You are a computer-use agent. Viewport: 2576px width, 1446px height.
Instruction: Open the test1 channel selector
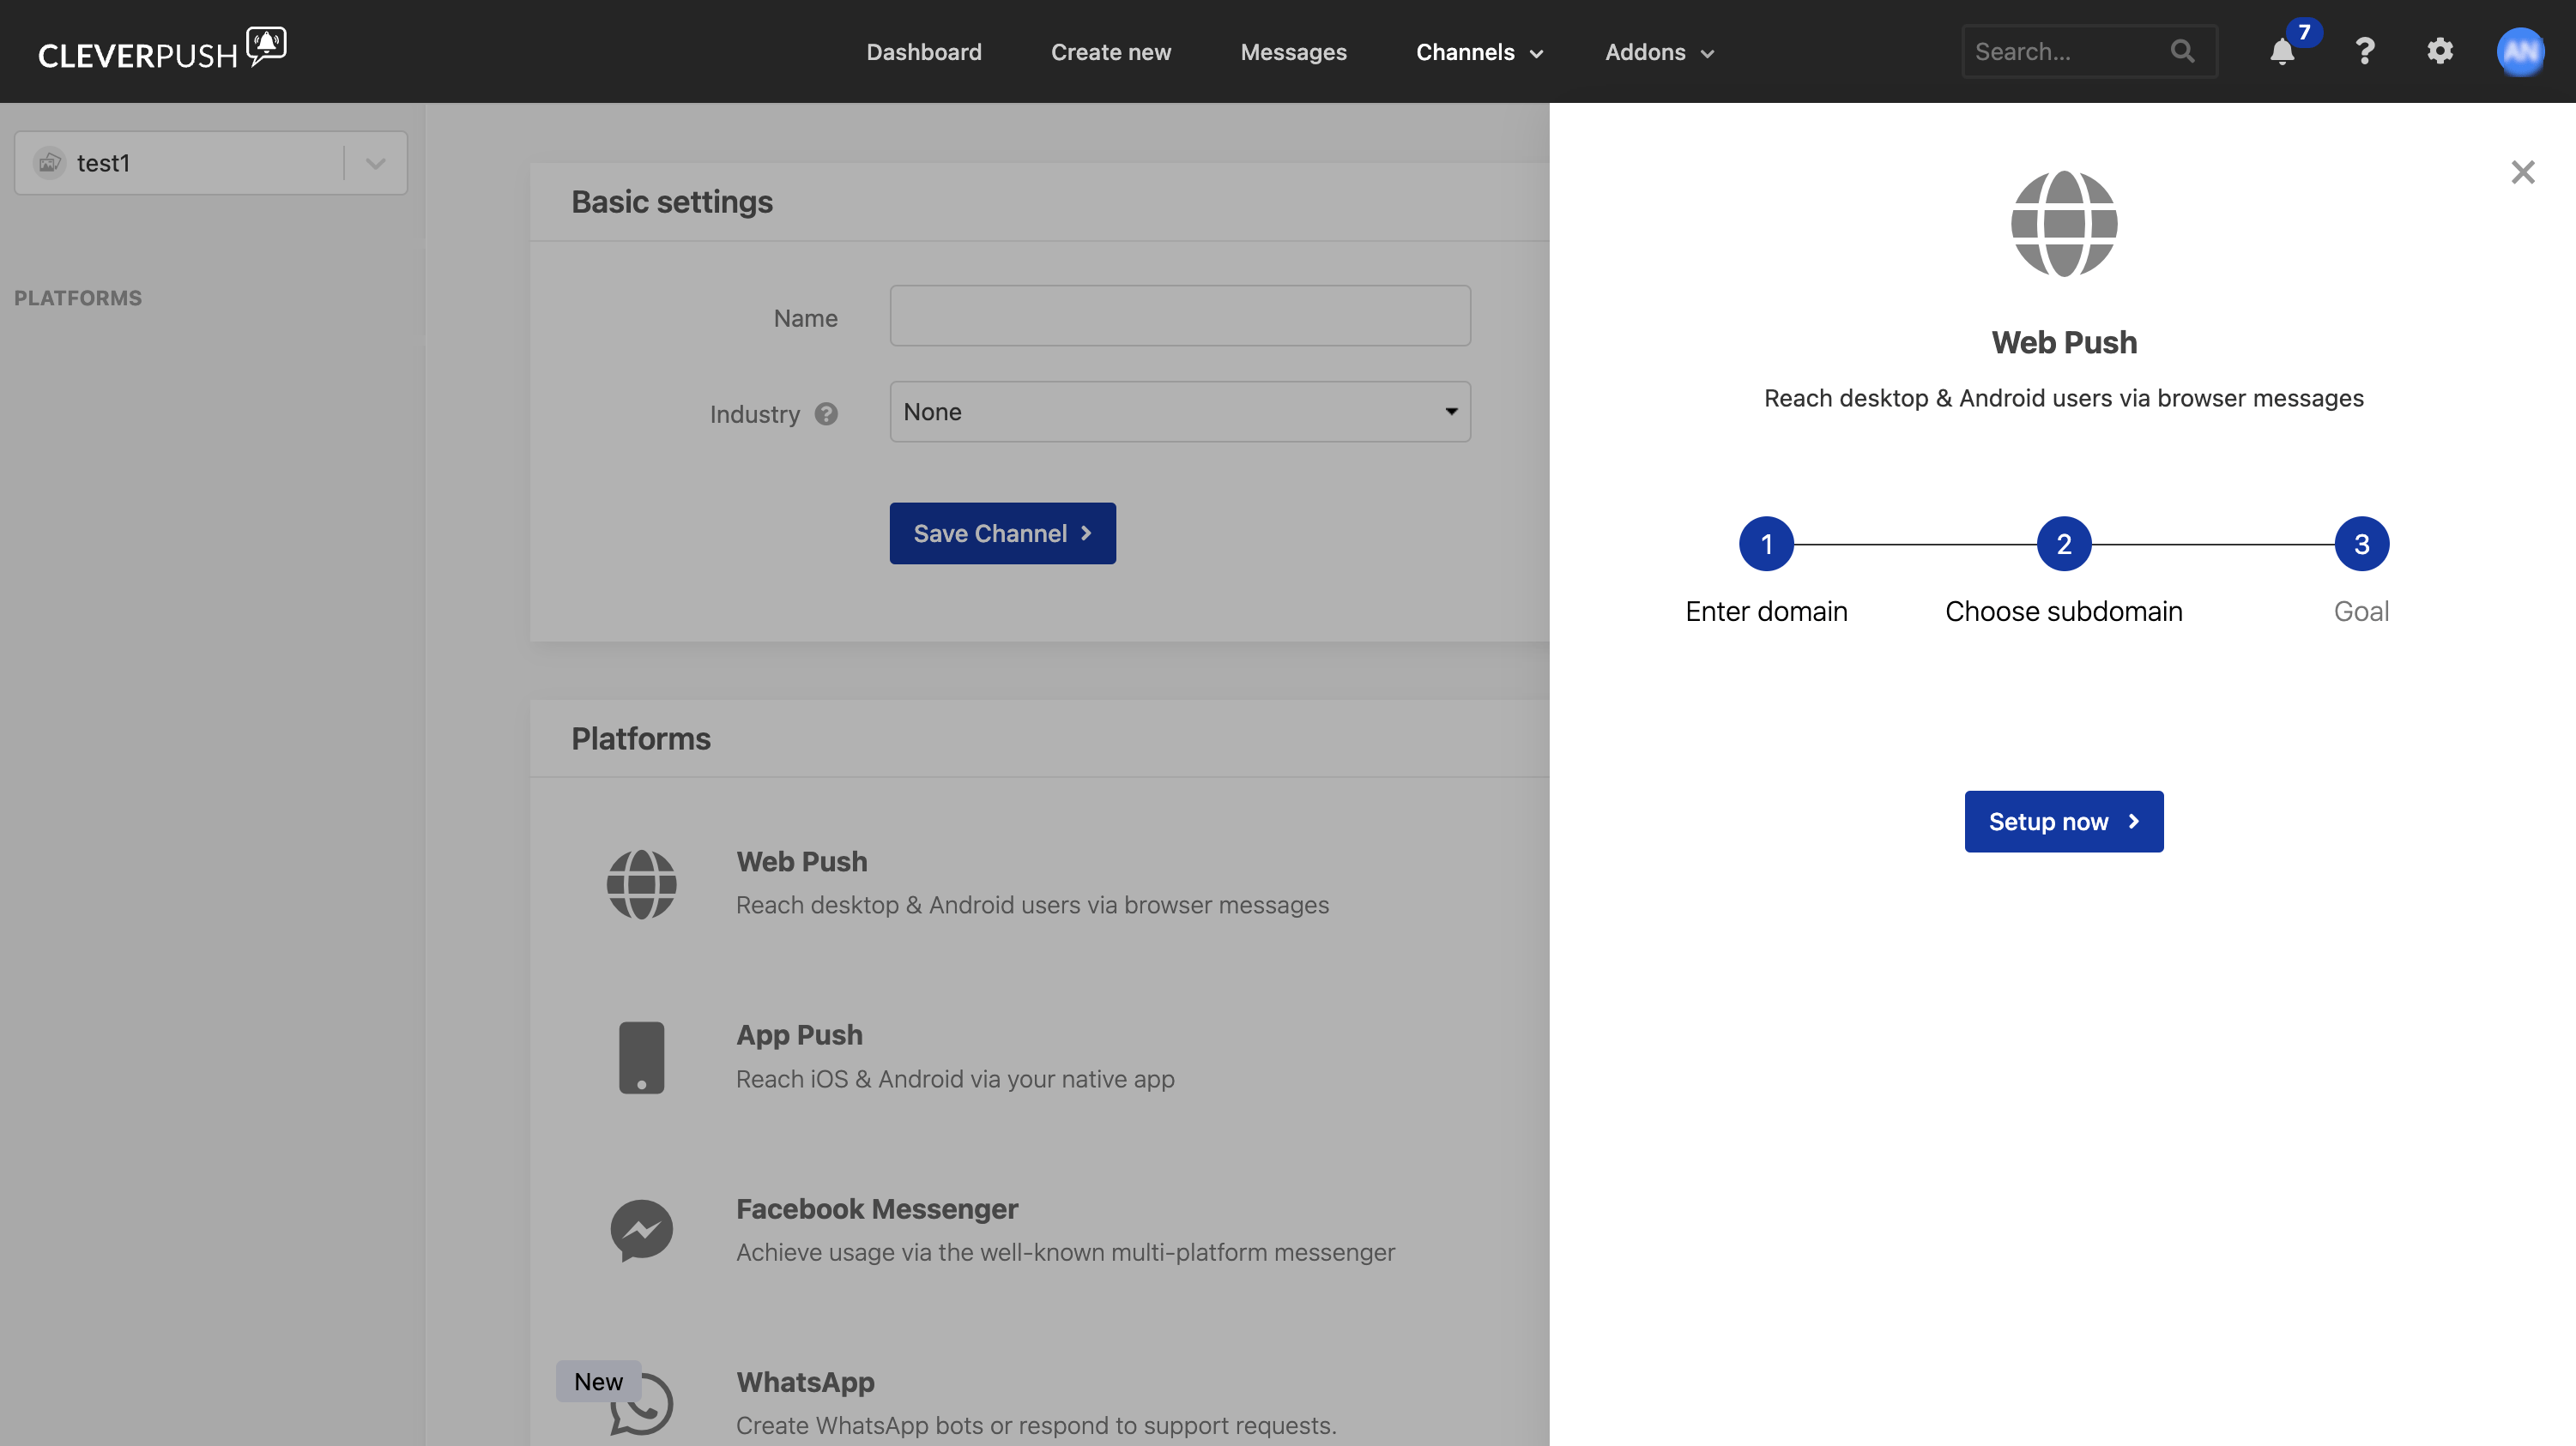pos(211,163)
